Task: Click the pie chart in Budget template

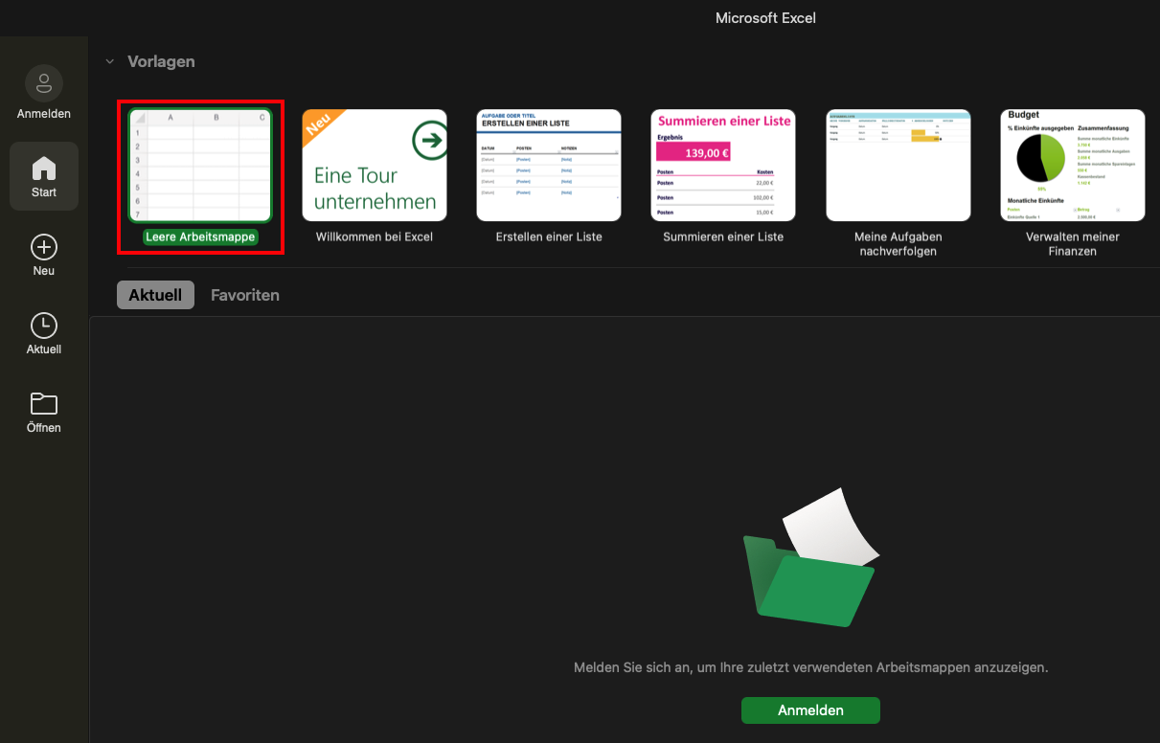Action: 1039,158
